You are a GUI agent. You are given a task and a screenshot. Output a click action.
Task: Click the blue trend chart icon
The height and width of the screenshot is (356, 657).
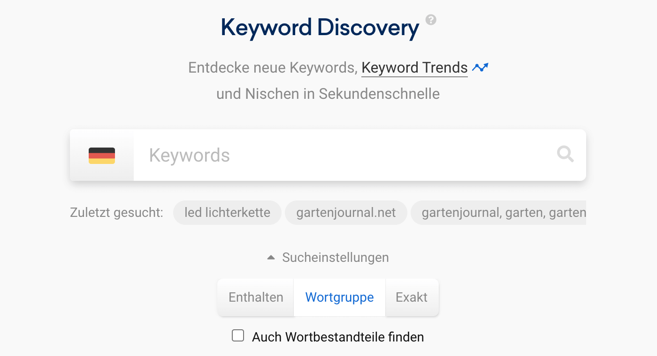click(480, 68)
